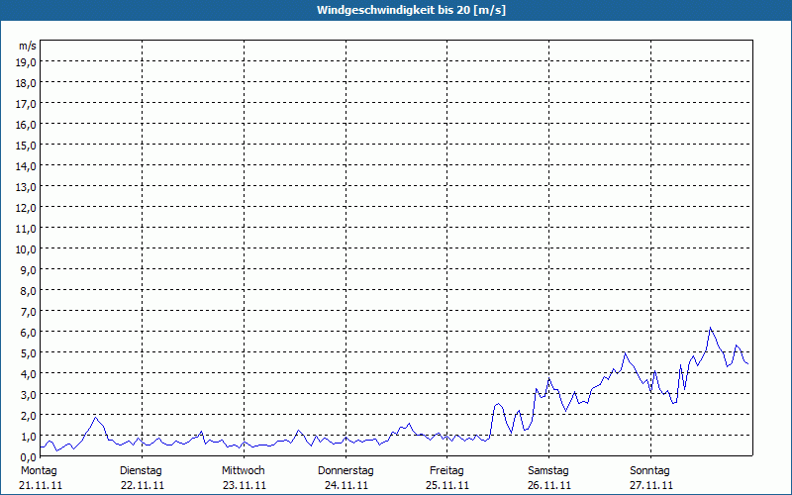
Task: Select the 25.11.11 date label
Action: (447, 485)
